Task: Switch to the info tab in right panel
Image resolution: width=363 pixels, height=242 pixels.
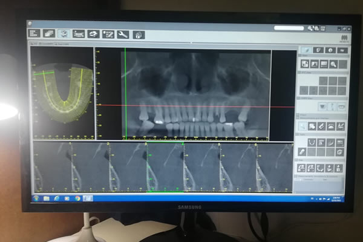Action: pos(330,50)
